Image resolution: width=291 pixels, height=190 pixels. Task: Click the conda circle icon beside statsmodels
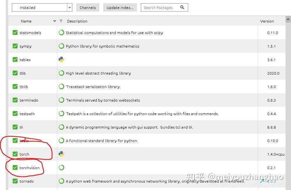coord(61,32)
